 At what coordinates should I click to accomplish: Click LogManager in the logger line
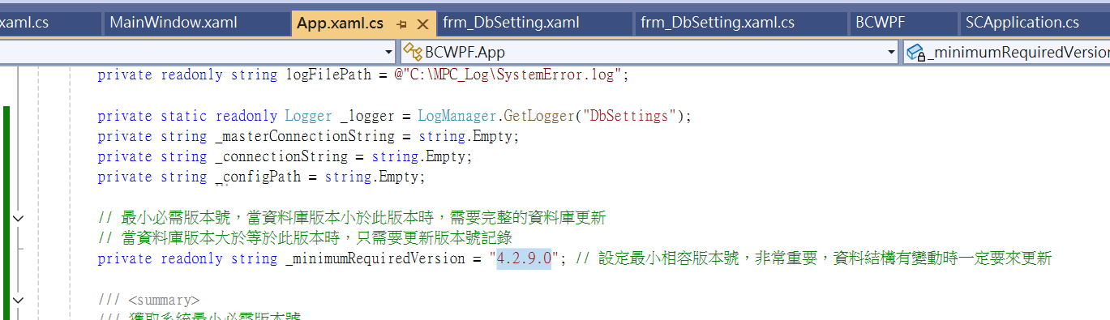456,116
